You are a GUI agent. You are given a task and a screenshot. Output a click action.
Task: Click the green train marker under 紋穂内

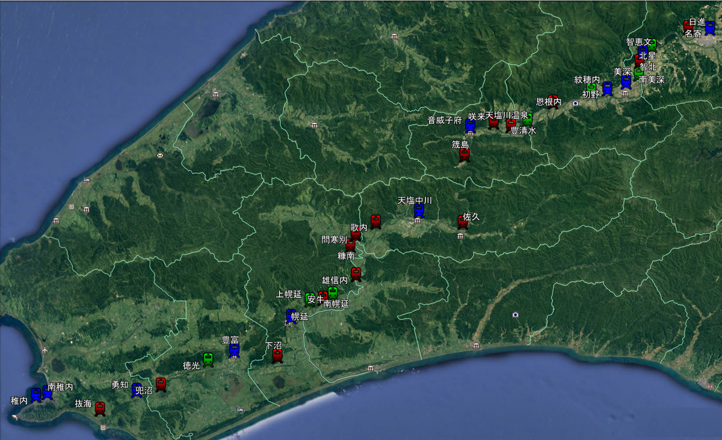point(591,88)
